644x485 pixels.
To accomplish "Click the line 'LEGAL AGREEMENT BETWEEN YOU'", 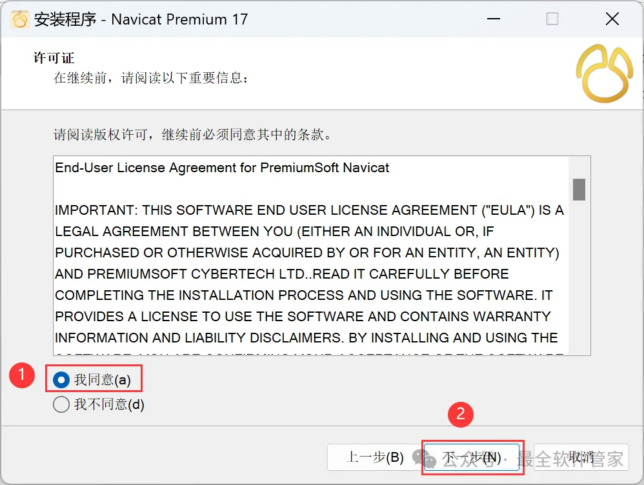I will pos(274,231).
